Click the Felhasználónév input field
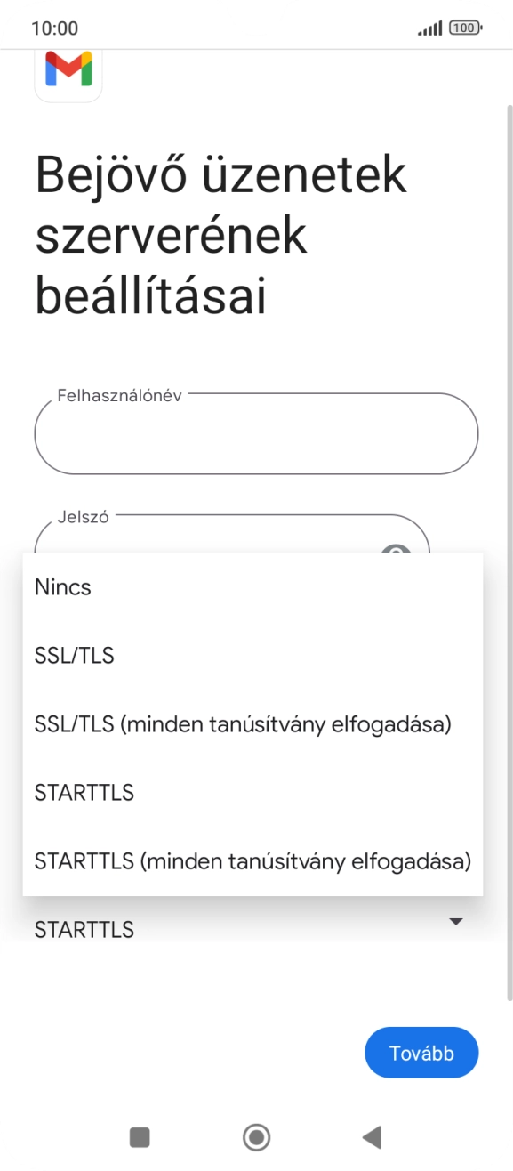 (256, 433)
